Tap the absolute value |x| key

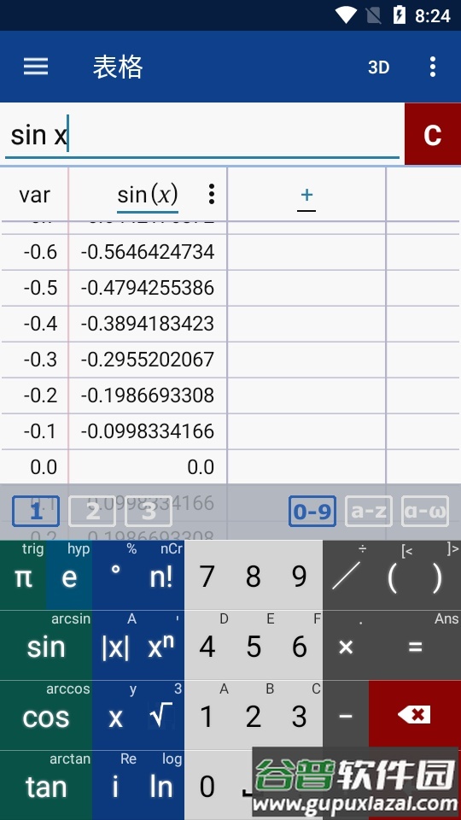click(x=115, y=646)
